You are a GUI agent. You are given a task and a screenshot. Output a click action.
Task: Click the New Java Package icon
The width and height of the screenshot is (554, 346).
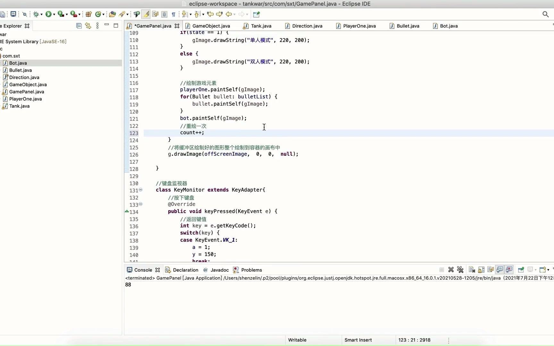pos(89,14)
